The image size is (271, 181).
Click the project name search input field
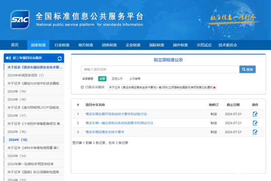coord(160,69)
